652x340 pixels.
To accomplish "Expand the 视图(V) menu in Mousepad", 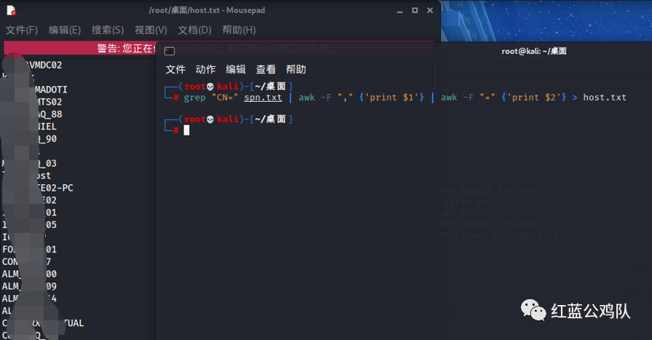I will [151, 30].
